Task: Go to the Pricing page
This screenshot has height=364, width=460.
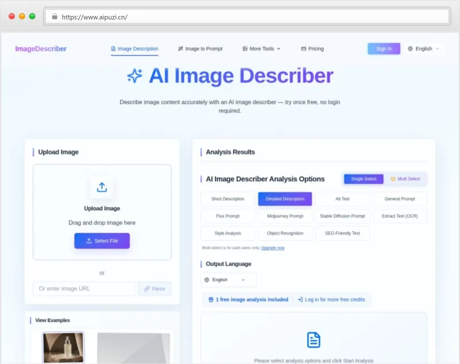Action: [x=312, y=49]
